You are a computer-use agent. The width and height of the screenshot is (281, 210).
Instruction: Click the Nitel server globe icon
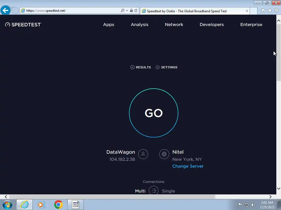pyautogui.click(x=164, y=154)
